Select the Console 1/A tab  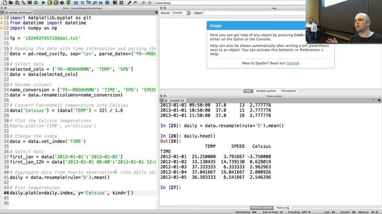pos(175,100)
